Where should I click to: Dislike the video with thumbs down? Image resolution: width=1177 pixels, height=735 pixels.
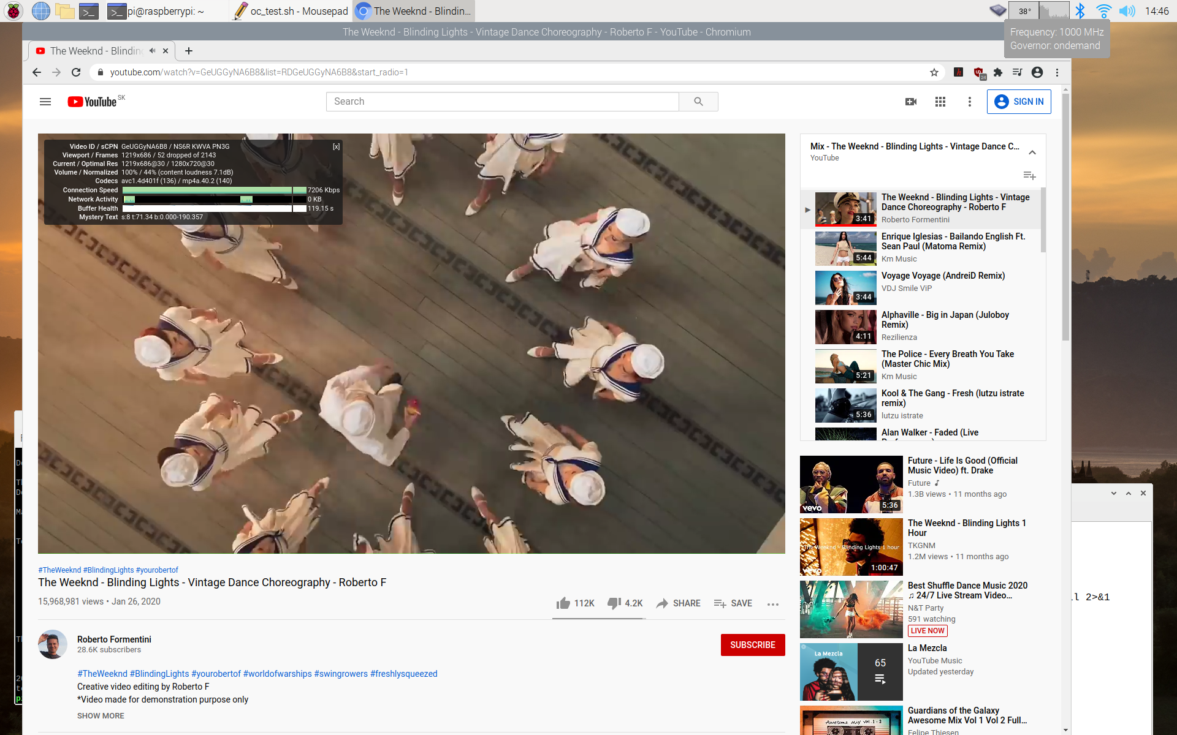click(614, 603)
